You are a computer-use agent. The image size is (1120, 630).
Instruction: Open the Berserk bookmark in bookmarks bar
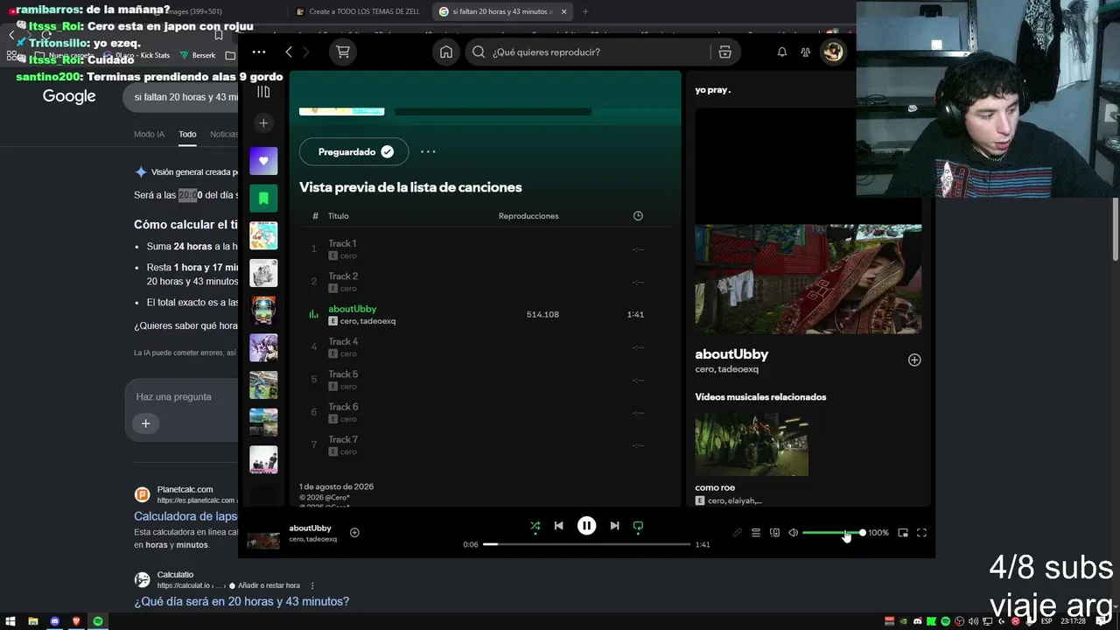tap(198, 55)
